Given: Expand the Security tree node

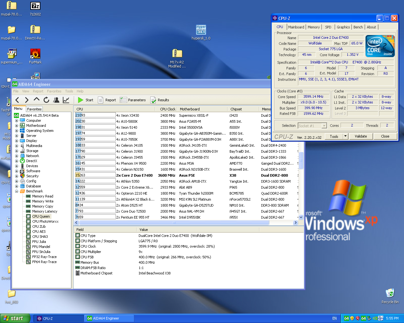Looking at the screenshot, I should click(x=16, y=176).
